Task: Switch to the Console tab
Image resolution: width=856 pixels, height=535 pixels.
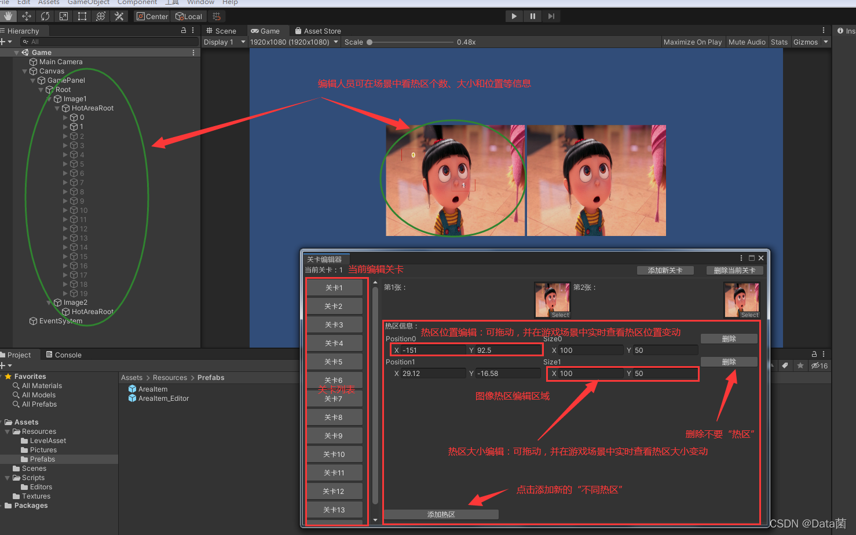Action: pos(64,355)
